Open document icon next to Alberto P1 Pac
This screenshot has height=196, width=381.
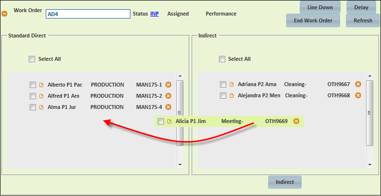coord(41,85)
